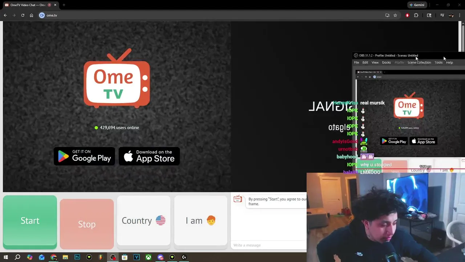Image resolution: width=465 pixels, height=262 pixels.
Task: Open OBS Docks menu
Action: coord(386,63)
